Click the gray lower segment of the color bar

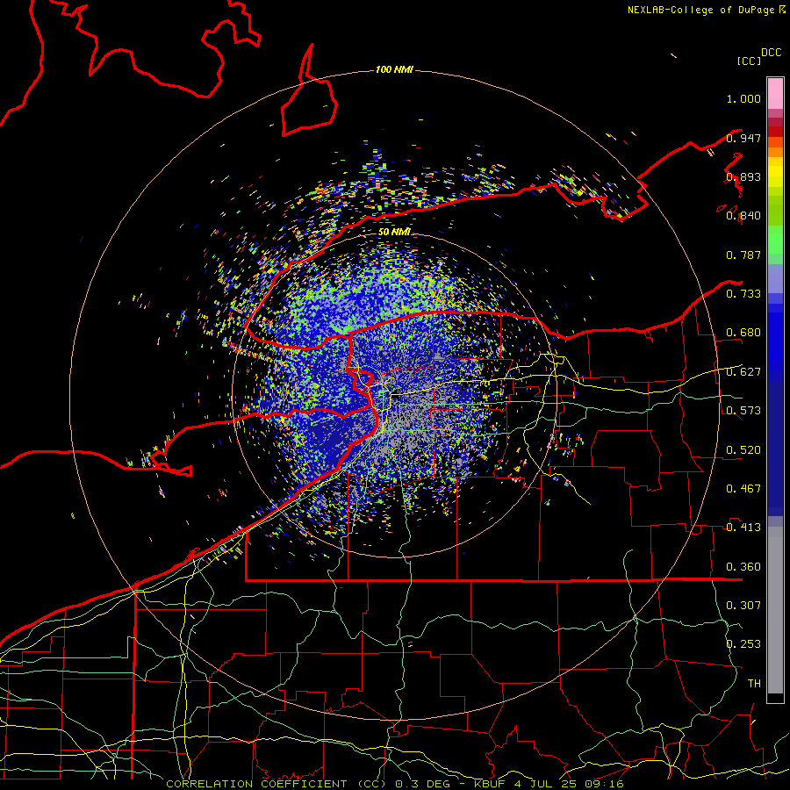pos(775,610)
